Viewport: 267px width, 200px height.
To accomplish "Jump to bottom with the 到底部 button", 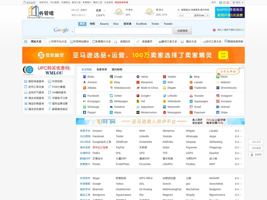I will tap(256, 154).
